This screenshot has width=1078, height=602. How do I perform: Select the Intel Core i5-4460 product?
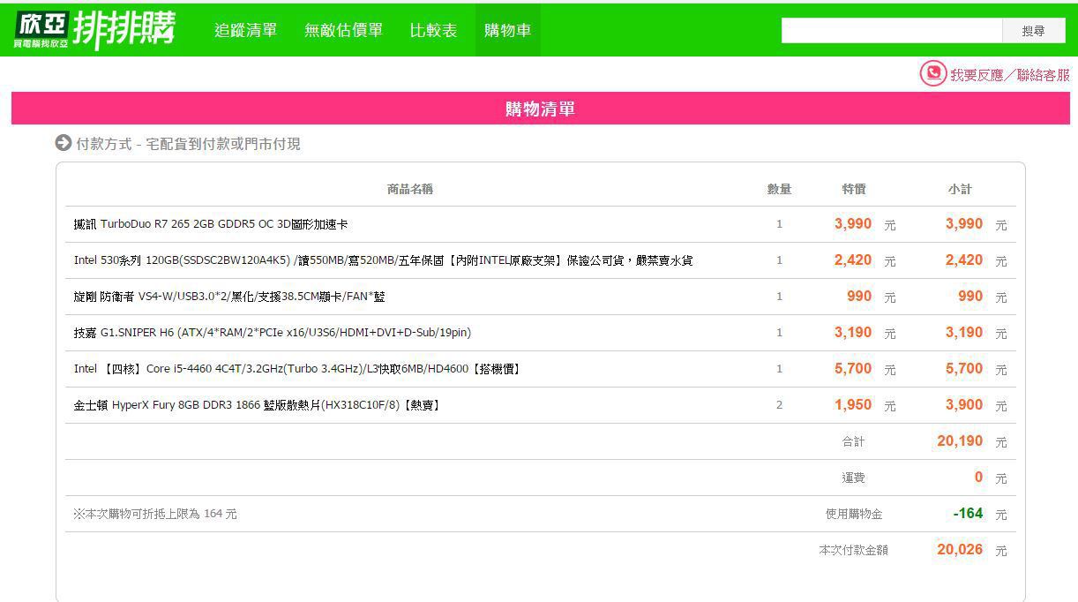298,369
